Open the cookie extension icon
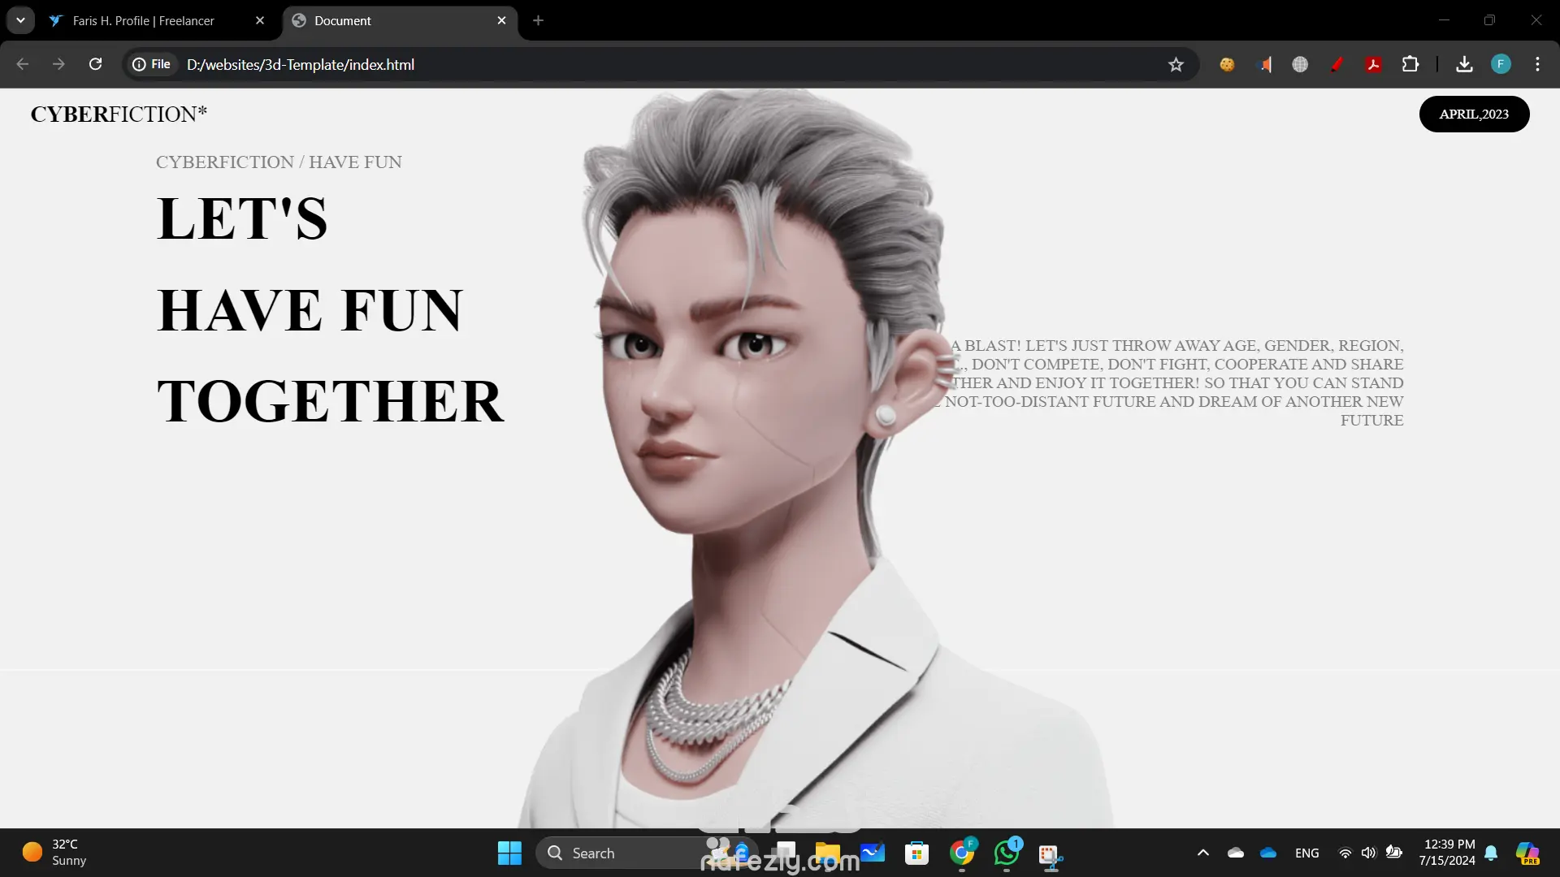 pyautogui.click(x=1227, y=65)
